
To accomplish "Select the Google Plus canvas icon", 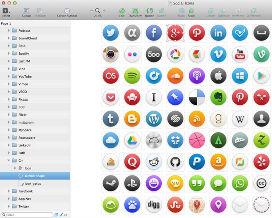I will [175, 33].
